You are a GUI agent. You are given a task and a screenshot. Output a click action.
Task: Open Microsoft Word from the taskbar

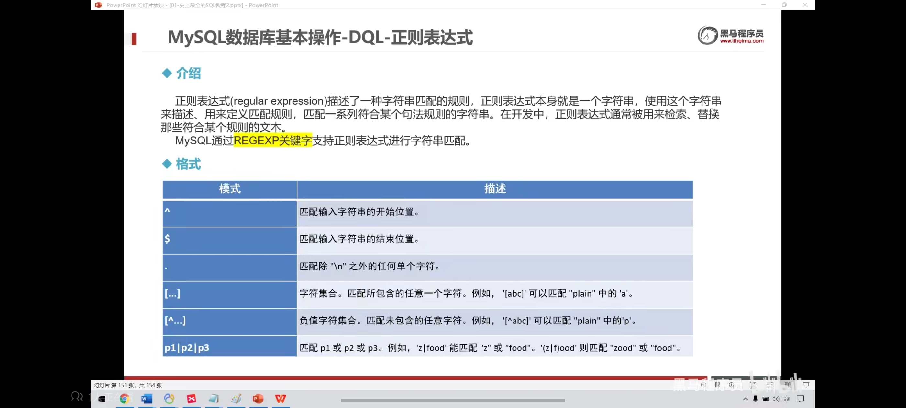point(147,399)
